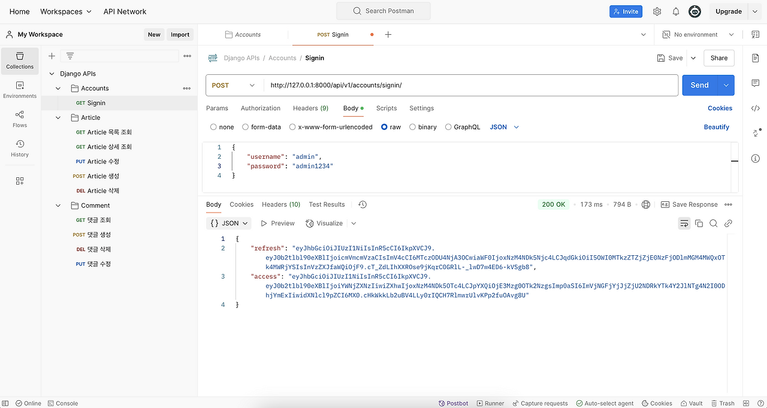Open the JSON raw format dropdown
Image resolution: width=767 pixels, height=408 pixels.
(x=504, y=127)
